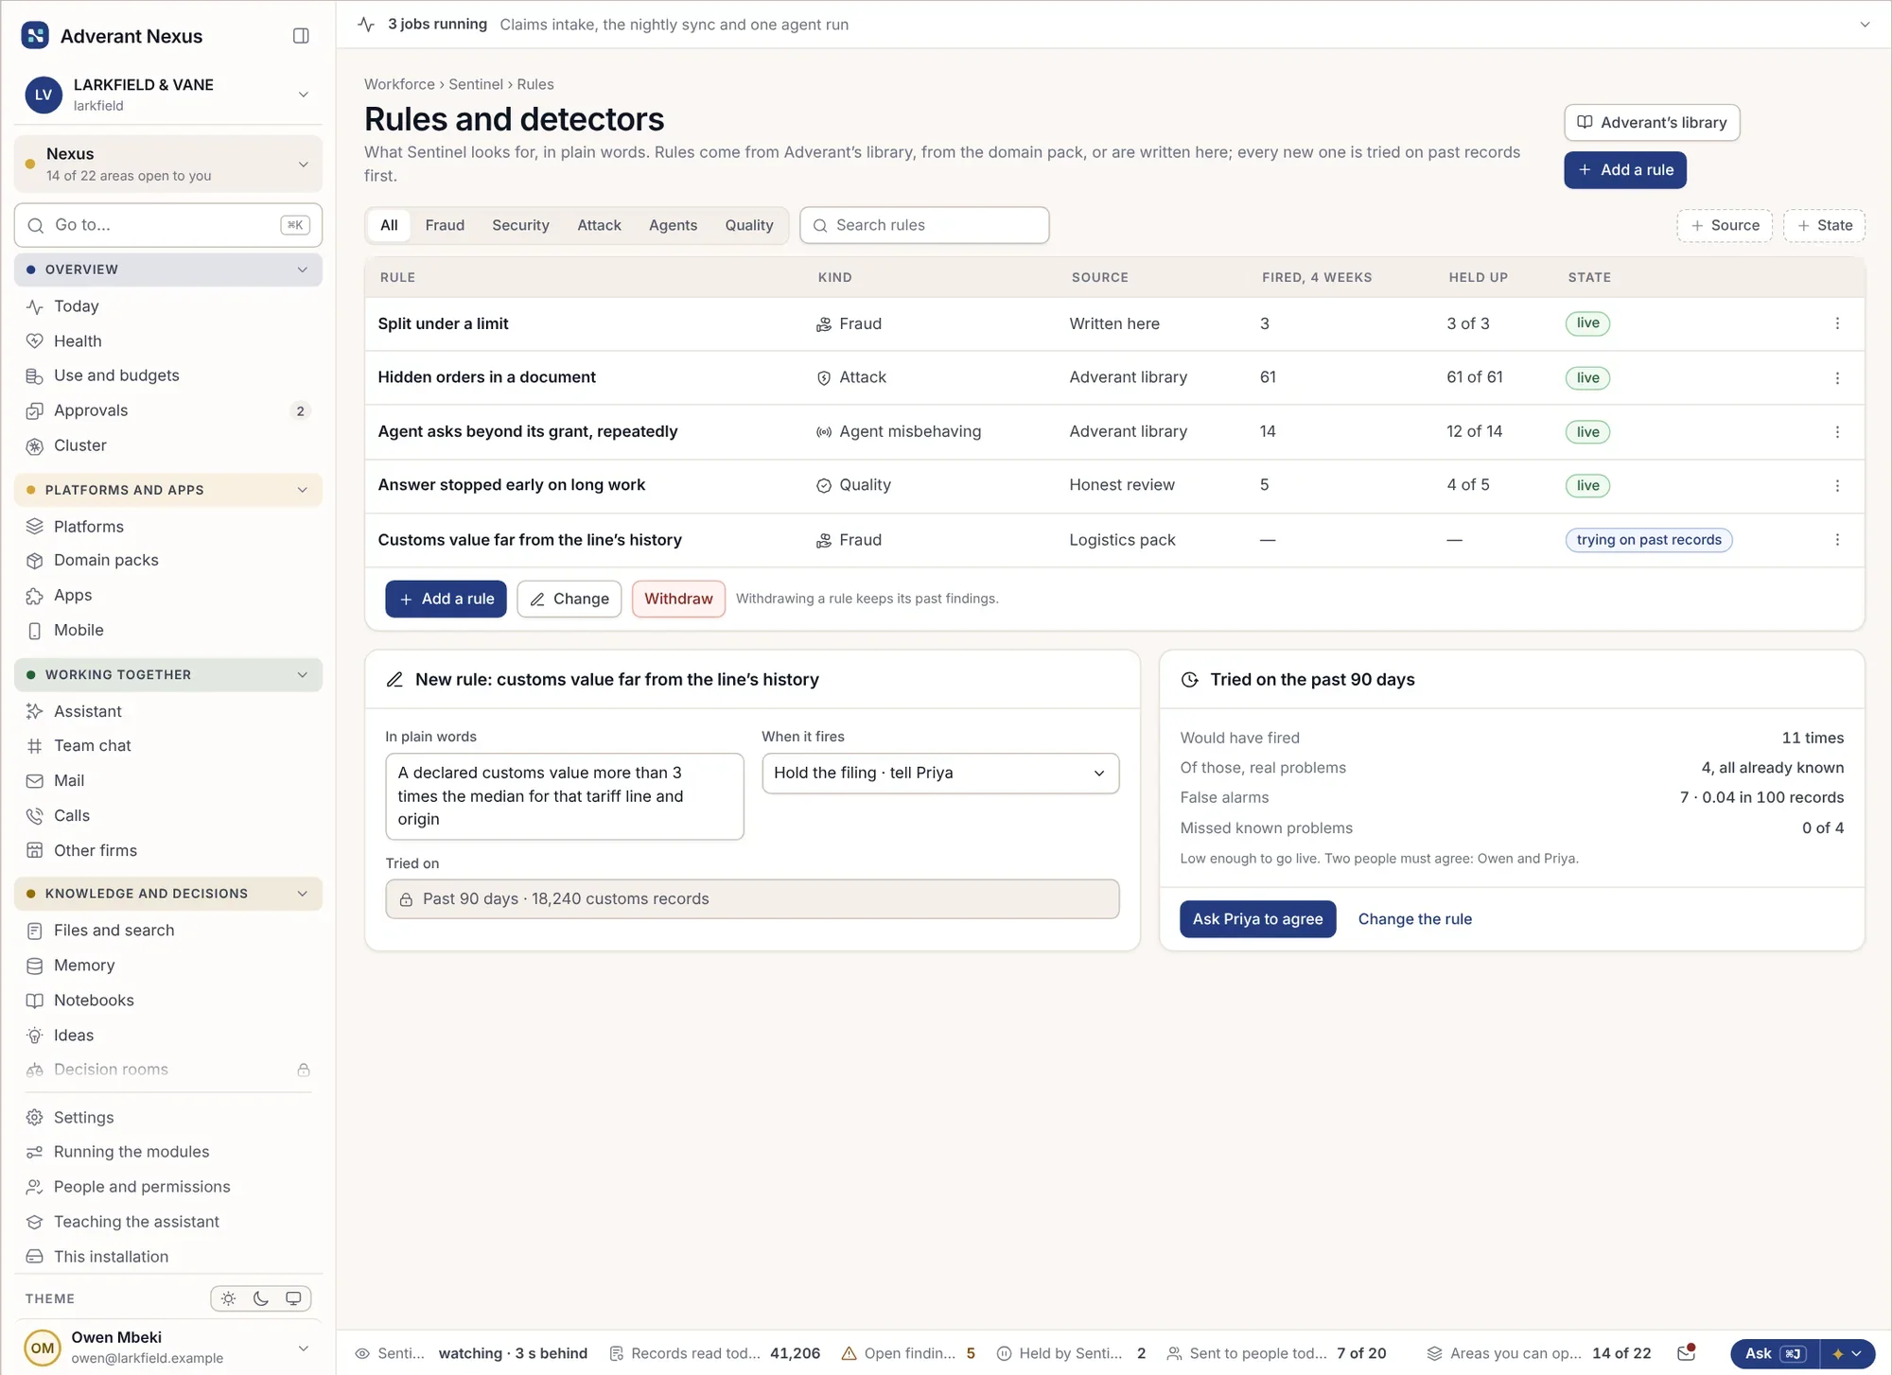1892x1375 pixels.
Task: Select the Security tab
Action: click(x=520, y=225)
